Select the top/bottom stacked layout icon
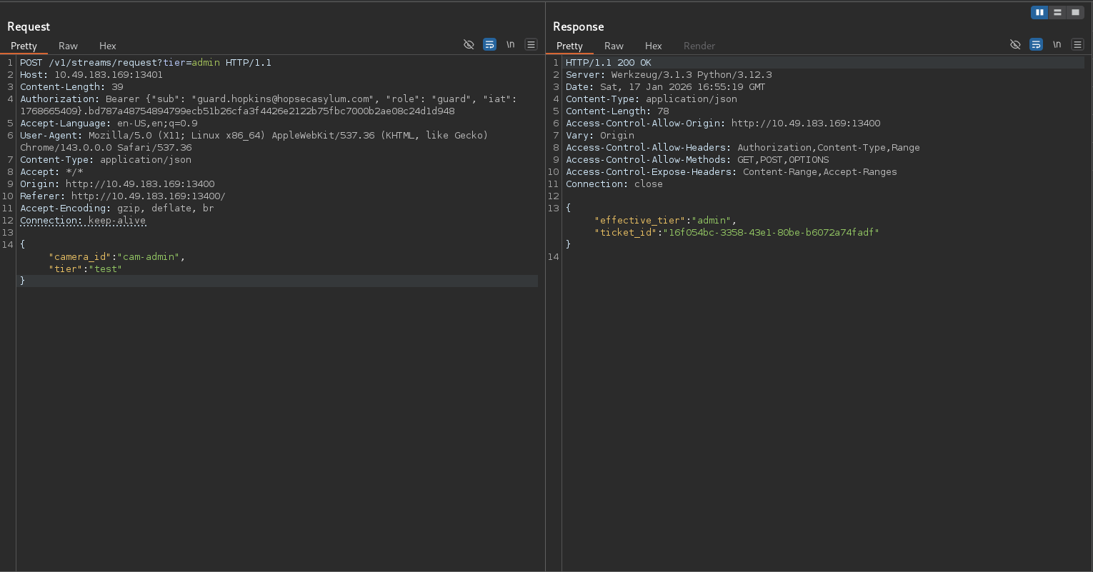The width and height of the screenshot is (1093, 572). tap(1057, 12)
